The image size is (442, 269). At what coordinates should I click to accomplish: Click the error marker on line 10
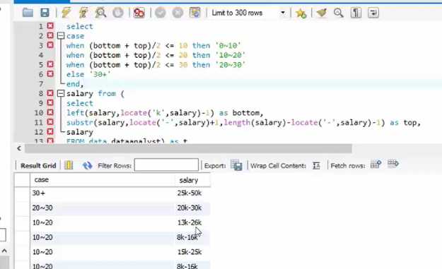(50, 112)
